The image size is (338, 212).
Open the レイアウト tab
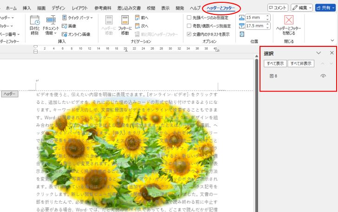pos(80,8)
